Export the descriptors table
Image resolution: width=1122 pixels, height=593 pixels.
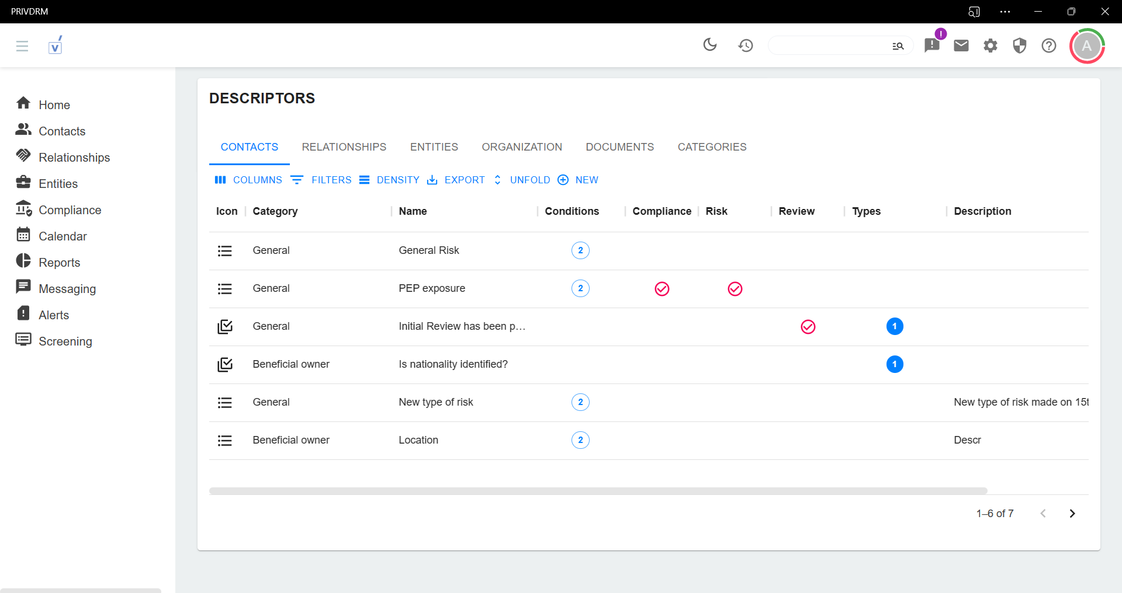456,180
